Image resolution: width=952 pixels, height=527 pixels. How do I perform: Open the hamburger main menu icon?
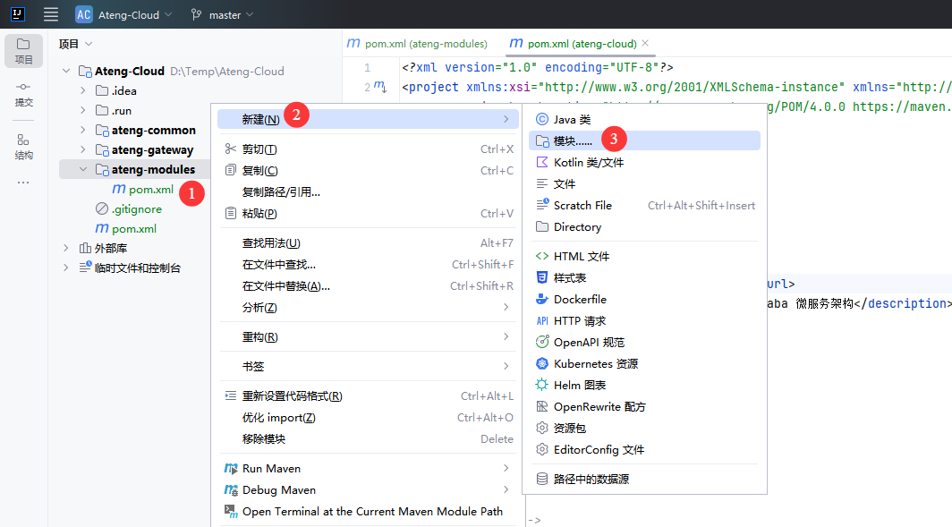point(51,14)
